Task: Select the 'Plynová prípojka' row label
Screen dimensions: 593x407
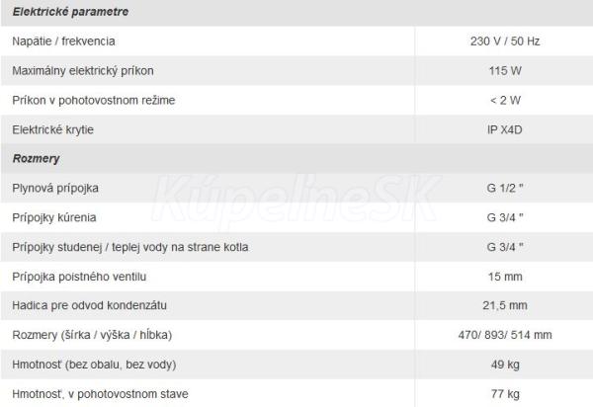Action: tap(54, 188)
